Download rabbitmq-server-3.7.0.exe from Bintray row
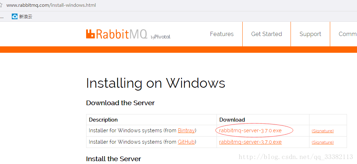The height and width of the screenshot is (164, 357). [x=250, y=130]
